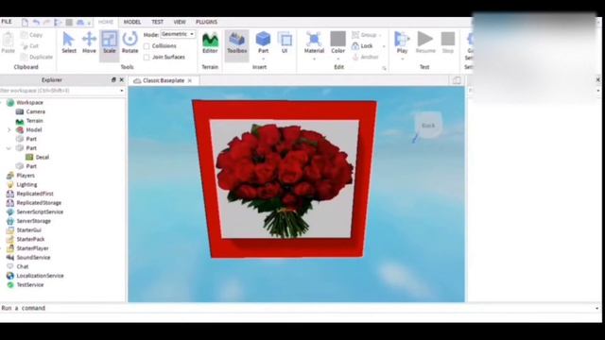The height and width of the screenshot is (340, 605).
Task: Select the rose bouquet decal in the viewport
Action: coord(285,178)
